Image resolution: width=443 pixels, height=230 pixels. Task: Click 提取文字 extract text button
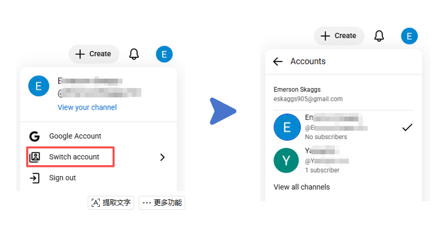pos(111,203)
